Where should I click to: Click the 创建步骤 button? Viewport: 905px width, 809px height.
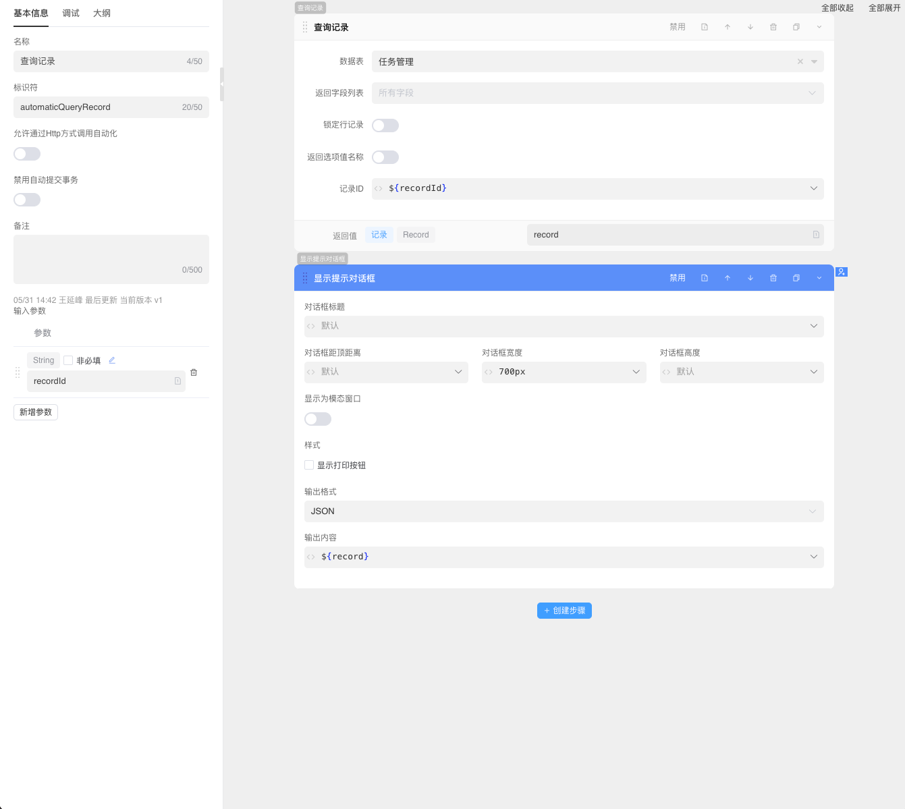pyautogui.click(x=564, y=611)
